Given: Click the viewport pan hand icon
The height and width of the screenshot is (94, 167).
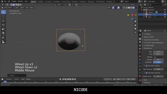Looking at the screenshot, I should pyautogui.click(x=135, y=25).
